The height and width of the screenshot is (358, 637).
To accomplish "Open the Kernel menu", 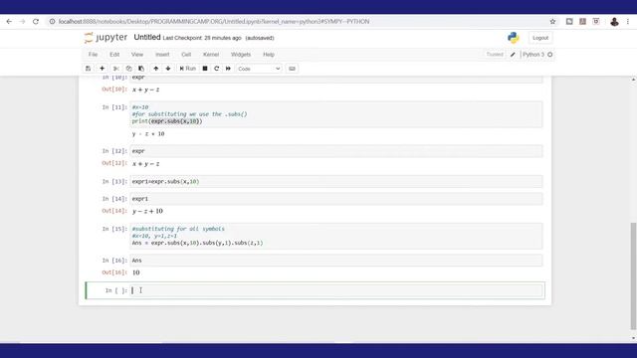I will (211, 55).
